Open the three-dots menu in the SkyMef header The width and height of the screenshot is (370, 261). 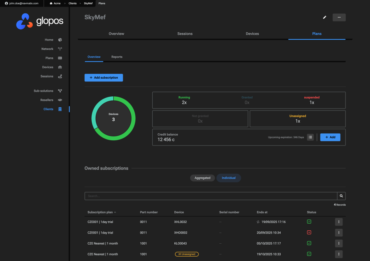339,17
